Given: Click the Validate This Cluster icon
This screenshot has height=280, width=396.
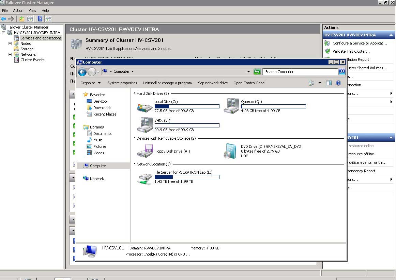Looking at the screenshot, I should point(327,51).
